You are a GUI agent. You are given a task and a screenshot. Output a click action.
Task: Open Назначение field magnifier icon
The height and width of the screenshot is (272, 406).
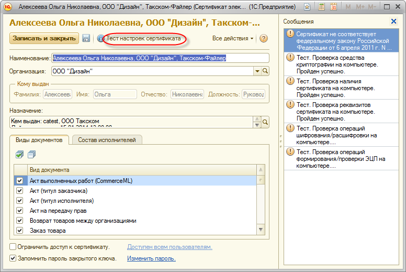pyautogui.click(x=265, y=122)
